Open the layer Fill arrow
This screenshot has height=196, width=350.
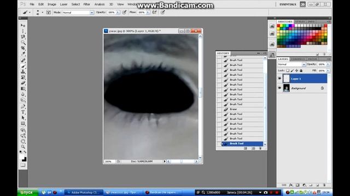click(328, 71)
